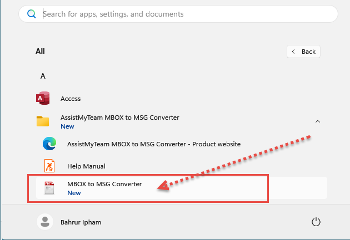Click the left chevron inside Back button

[294, 52]
